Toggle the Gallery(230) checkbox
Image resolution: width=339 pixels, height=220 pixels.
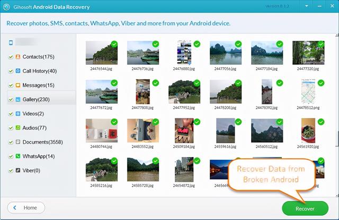tap(11, 99)
